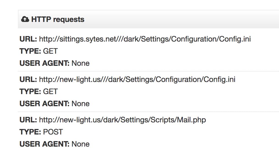Select GET type of sittings.sytes.net request
Screen dimensions: 279x157
point(50,51)
